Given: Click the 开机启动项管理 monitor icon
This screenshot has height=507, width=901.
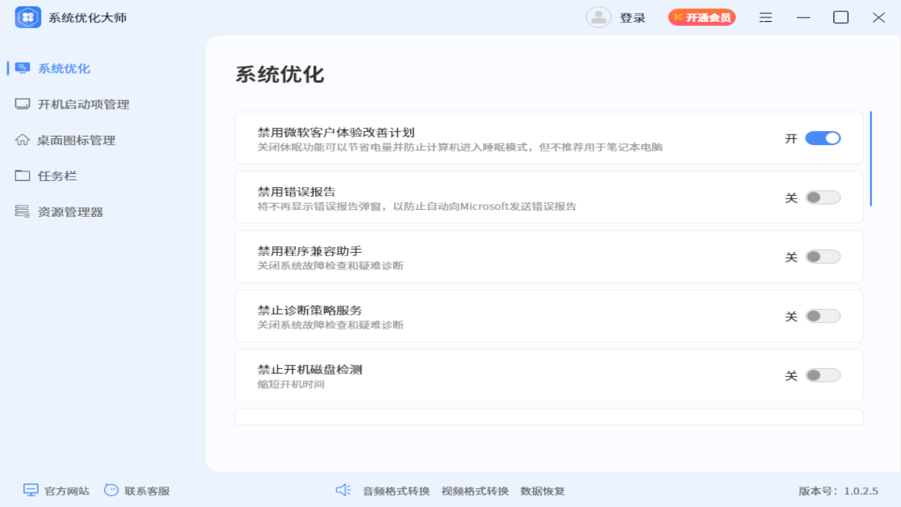Looking at the screenshot, I should pyautogui.click(x=21, y=104).
